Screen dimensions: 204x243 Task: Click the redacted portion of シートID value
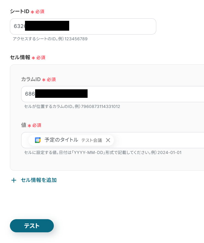(47, 26)
